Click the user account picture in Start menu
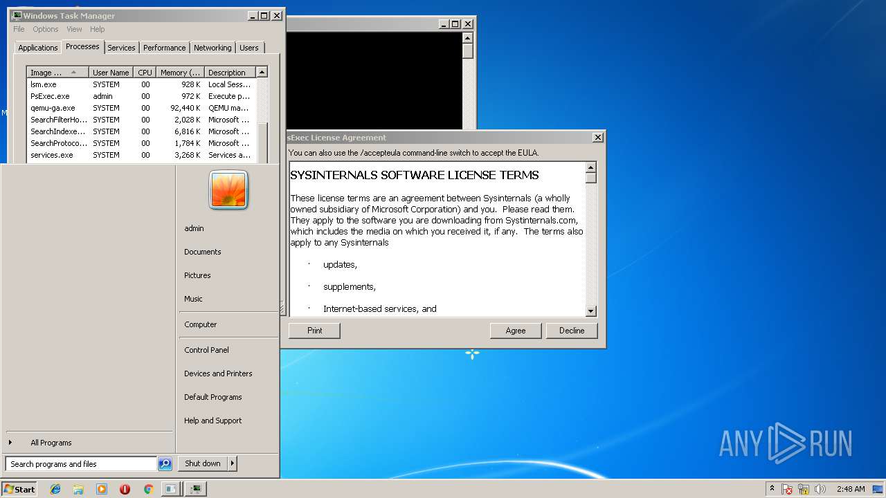 click(x=228, y=190)
